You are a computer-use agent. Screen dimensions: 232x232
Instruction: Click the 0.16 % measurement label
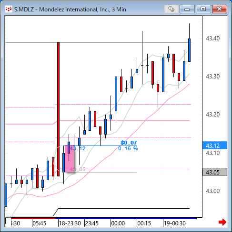pos(128,148)
